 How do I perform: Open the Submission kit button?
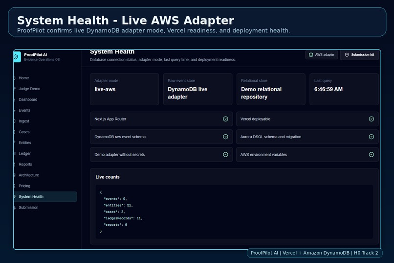tap(359, 55)
